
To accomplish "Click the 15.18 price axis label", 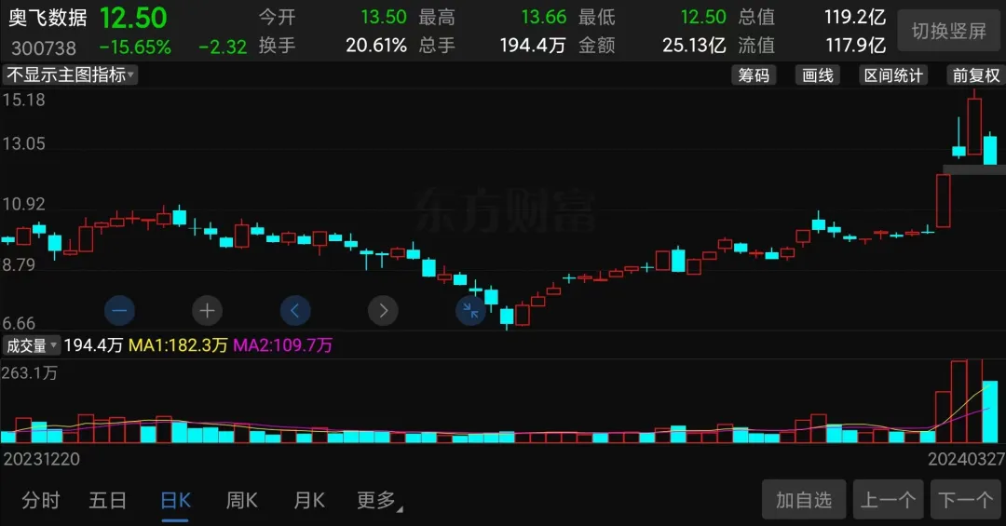I will point(23,100).
